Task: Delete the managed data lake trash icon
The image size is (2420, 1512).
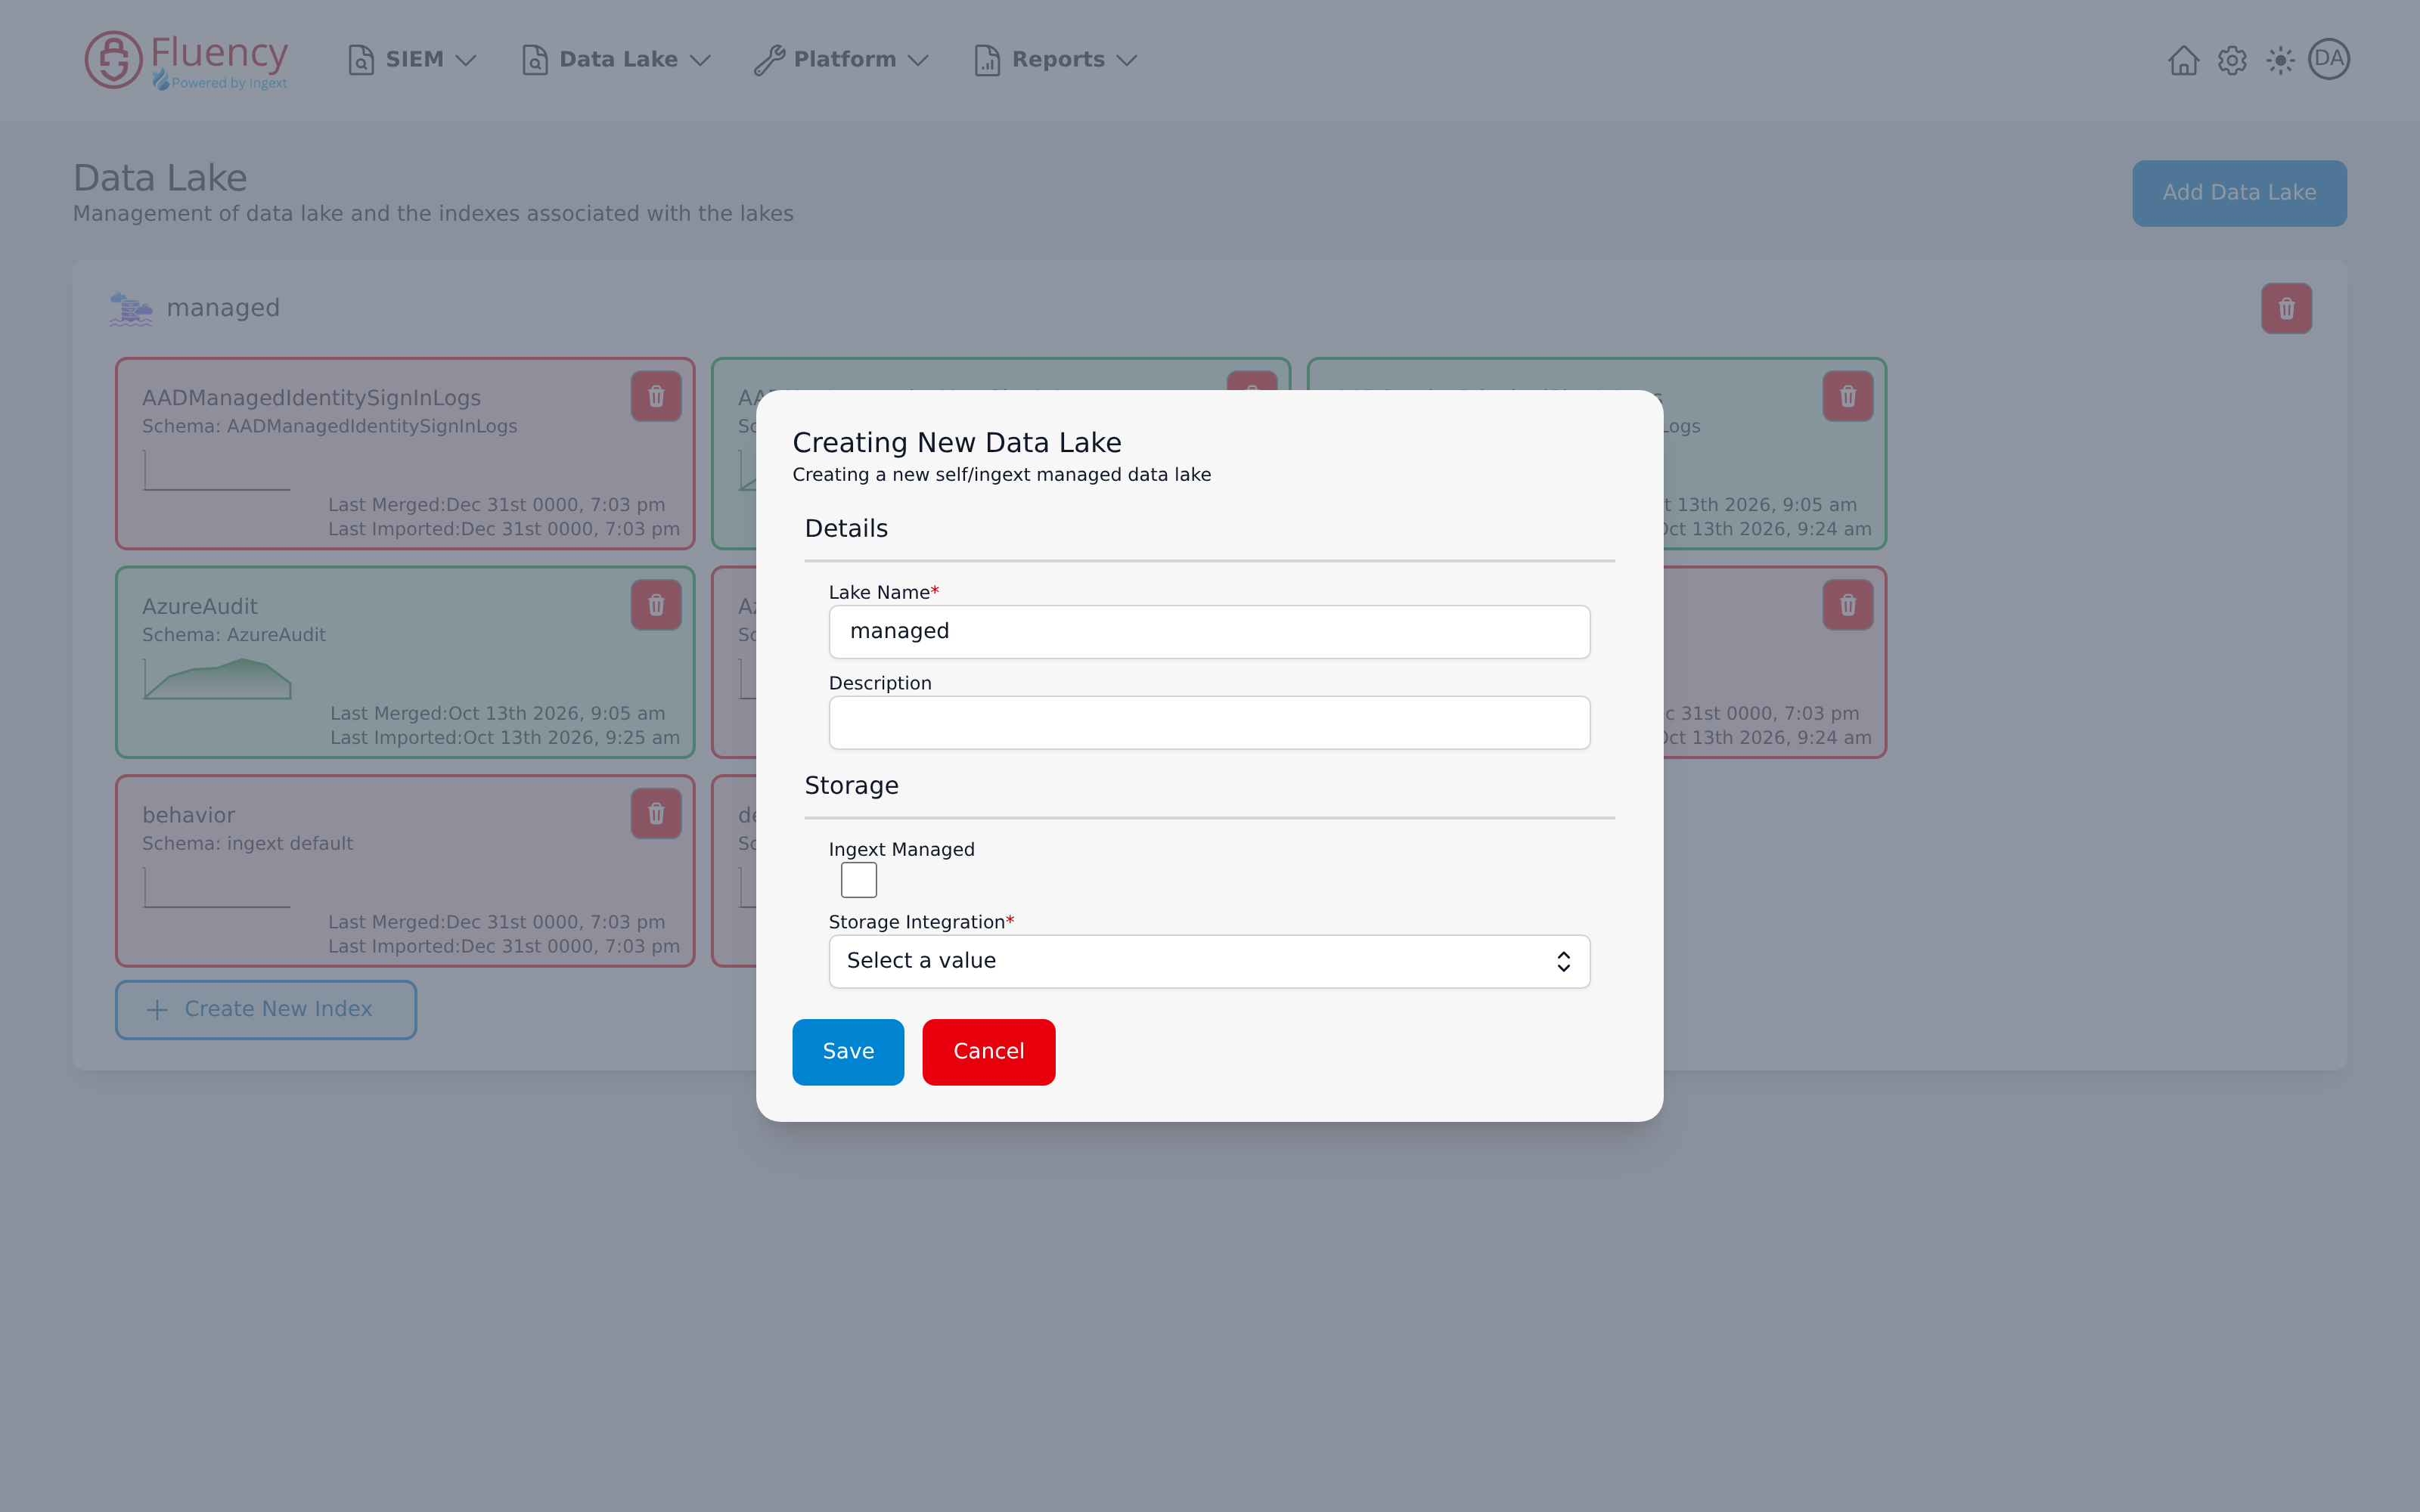Action: (x=2286, y=308)
